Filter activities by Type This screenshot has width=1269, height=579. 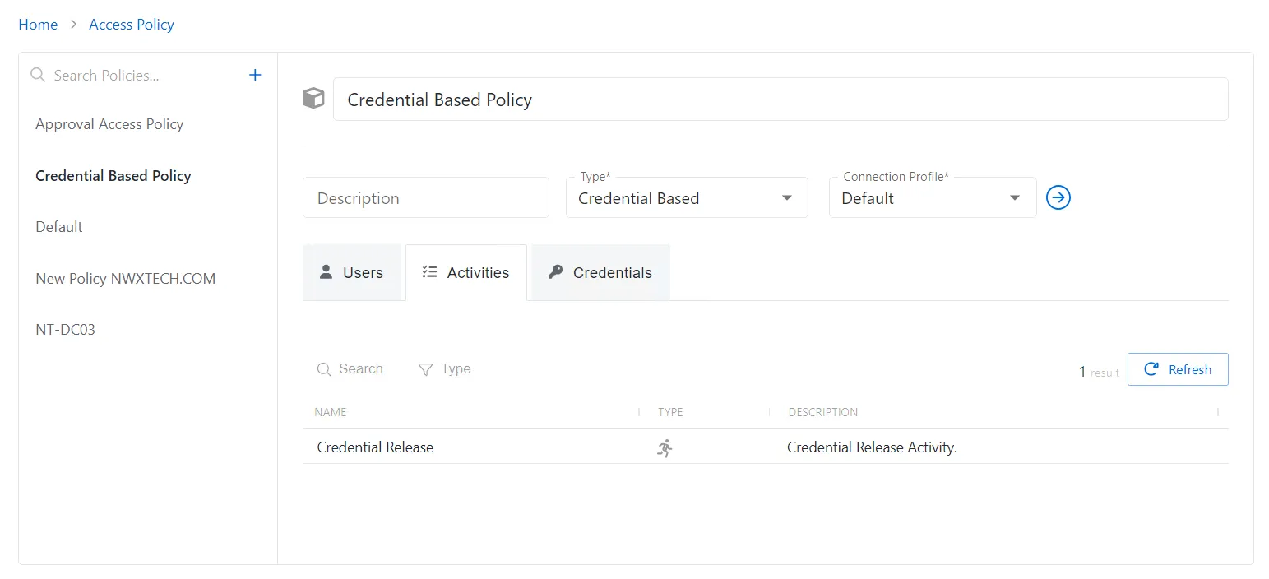[x=445, y=369]
